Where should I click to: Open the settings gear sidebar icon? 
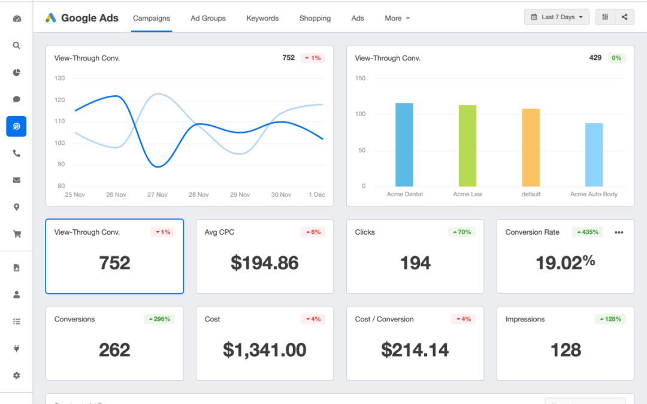click(16, 375)
